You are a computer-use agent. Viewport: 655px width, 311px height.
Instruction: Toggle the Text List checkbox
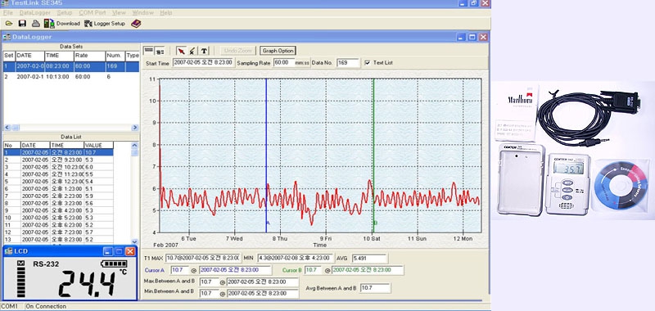pyautogui.click(x=367, y=63)
